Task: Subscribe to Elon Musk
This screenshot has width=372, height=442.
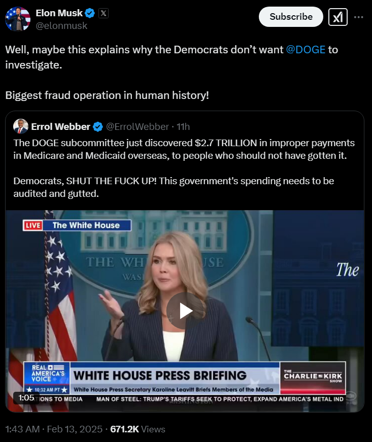Action: [291, 17]
